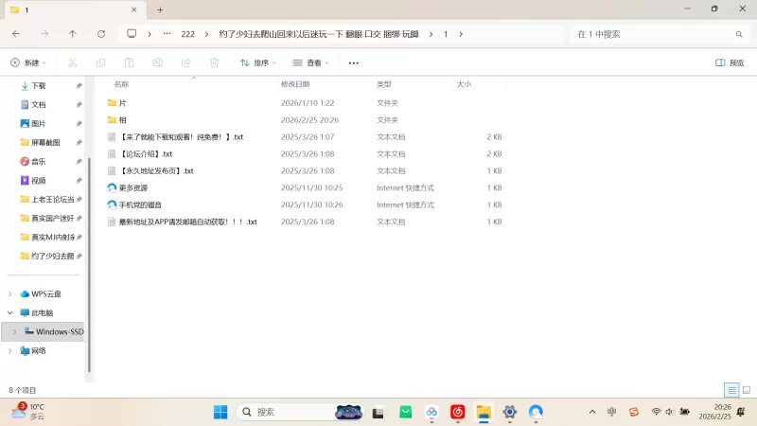Open the 新建 dropdown

click(x=28, y=62)
